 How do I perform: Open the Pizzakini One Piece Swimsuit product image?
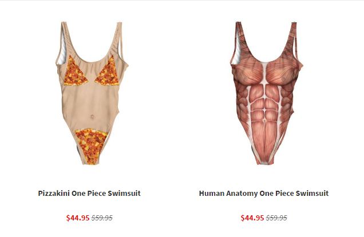point(92,93)
